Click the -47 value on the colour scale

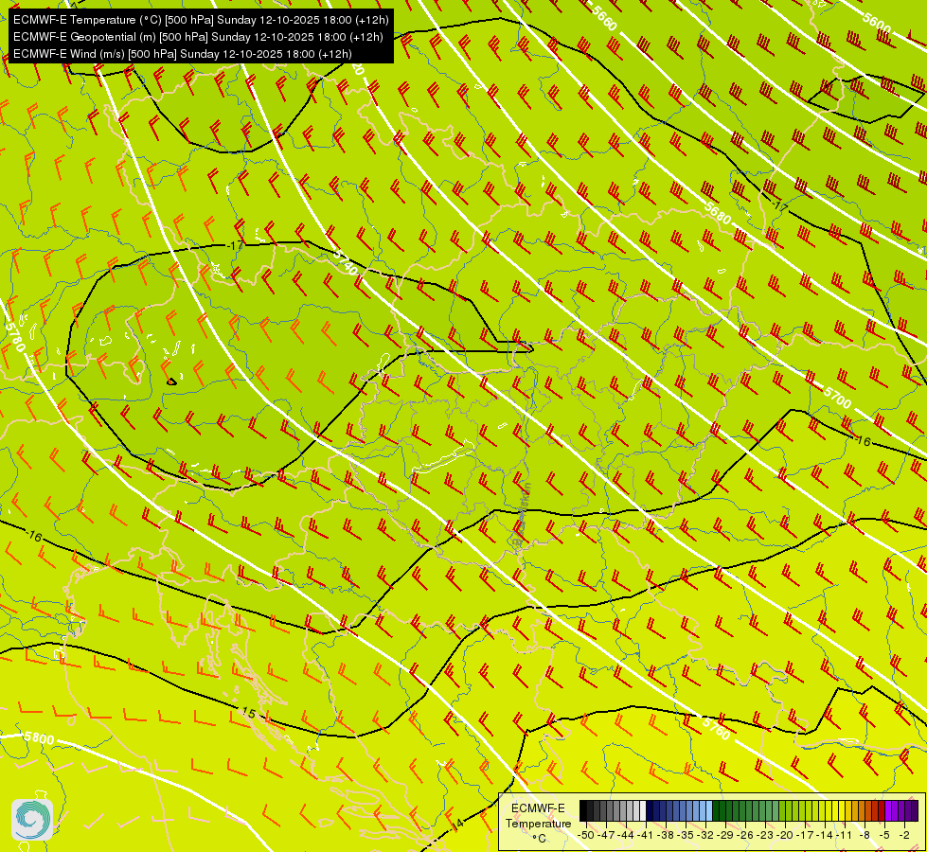607,835
